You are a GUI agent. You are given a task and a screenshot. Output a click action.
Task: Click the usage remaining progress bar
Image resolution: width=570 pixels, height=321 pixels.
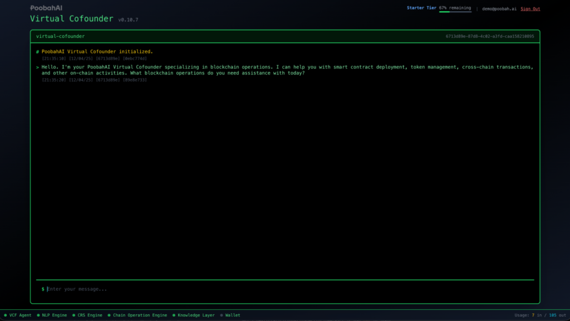[455, 12]
